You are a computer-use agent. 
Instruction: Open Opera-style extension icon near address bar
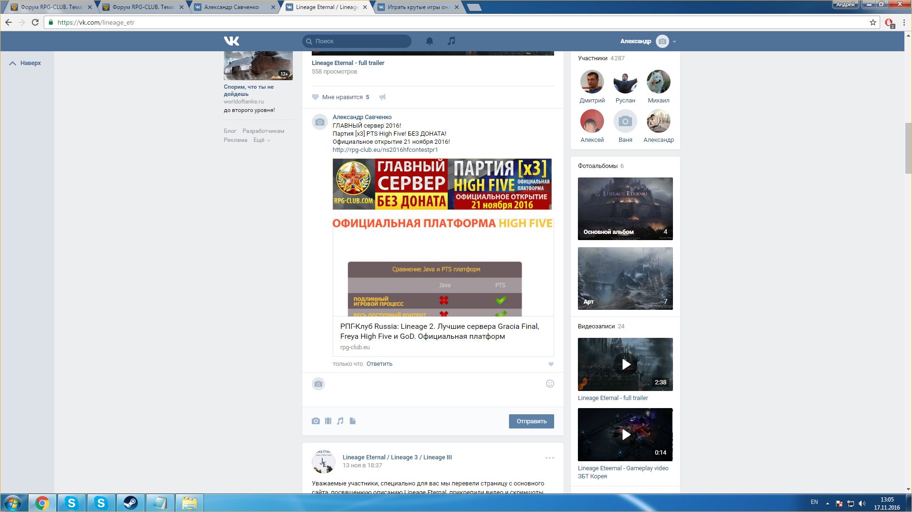[889, 23]
